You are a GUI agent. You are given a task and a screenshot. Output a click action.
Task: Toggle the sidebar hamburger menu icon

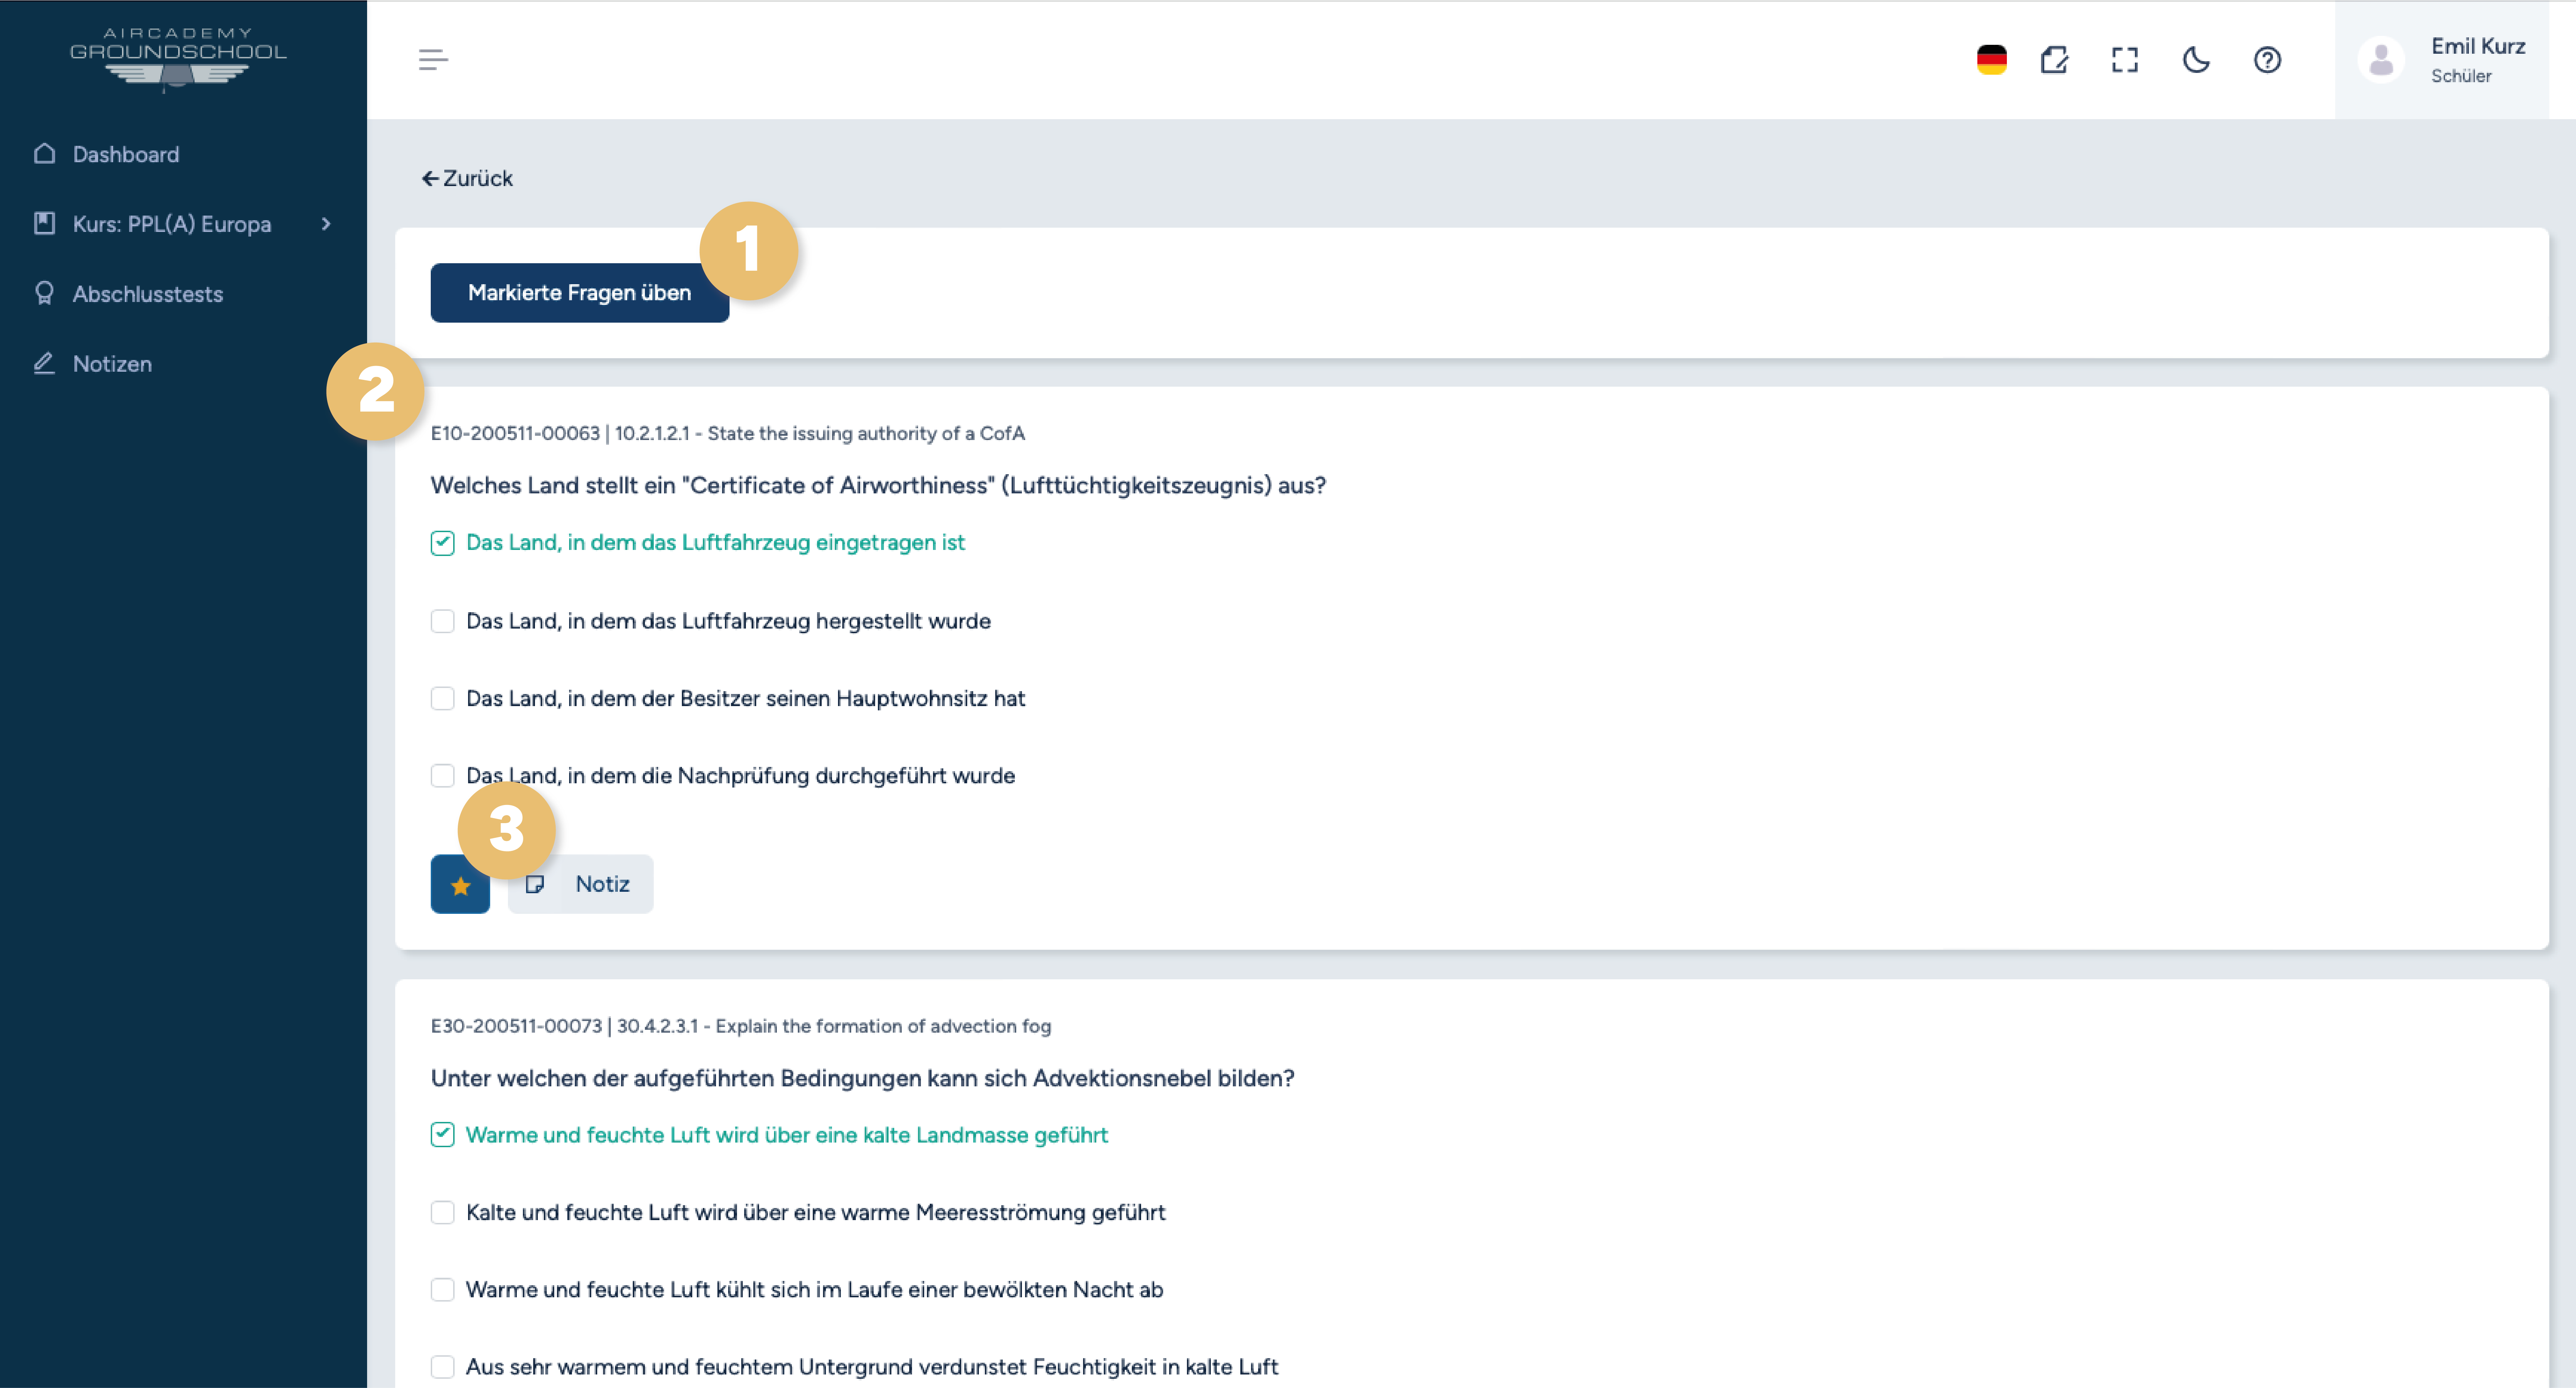coord(433,60)
